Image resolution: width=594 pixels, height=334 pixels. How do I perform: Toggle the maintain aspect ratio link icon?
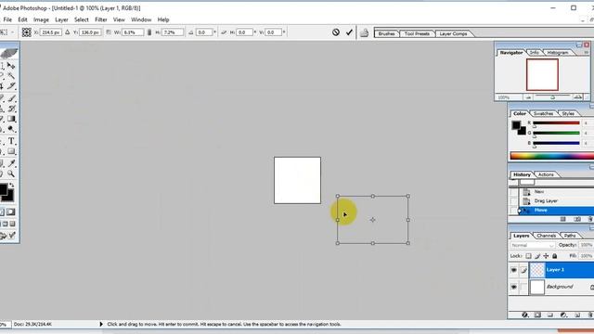[149, 32]
